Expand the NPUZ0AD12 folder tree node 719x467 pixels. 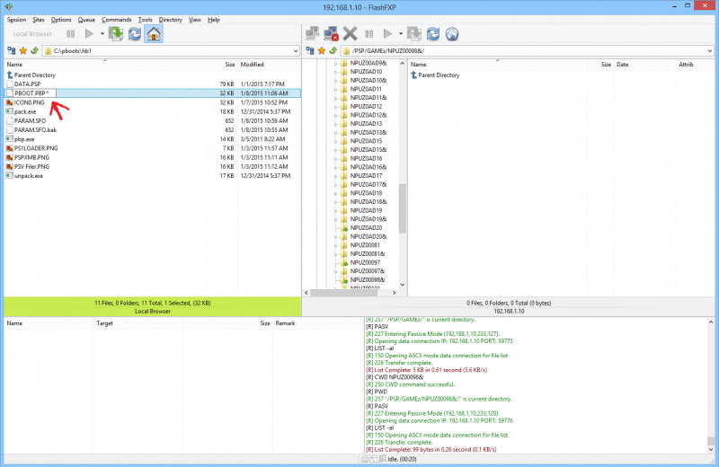pyautogui.click(x=336, y=107)
